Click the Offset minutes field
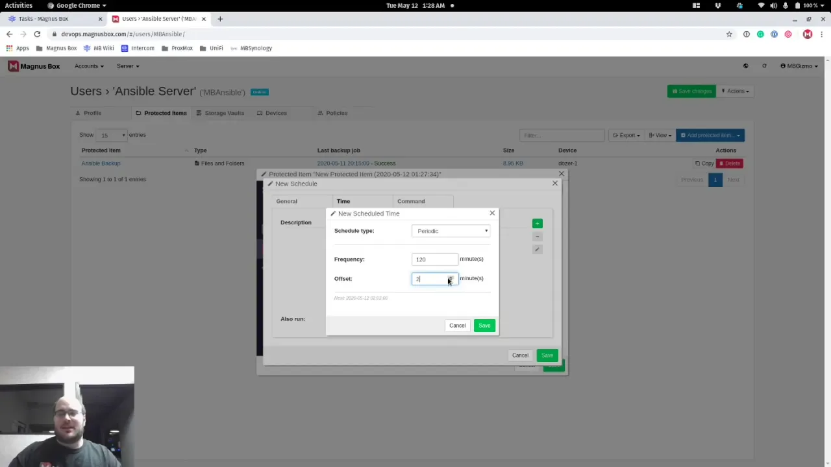 [x=434, y=279]
